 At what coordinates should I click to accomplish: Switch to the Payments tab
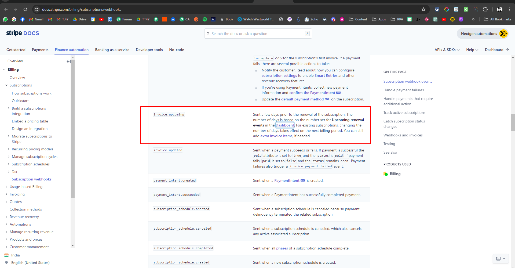pos(40,50)
